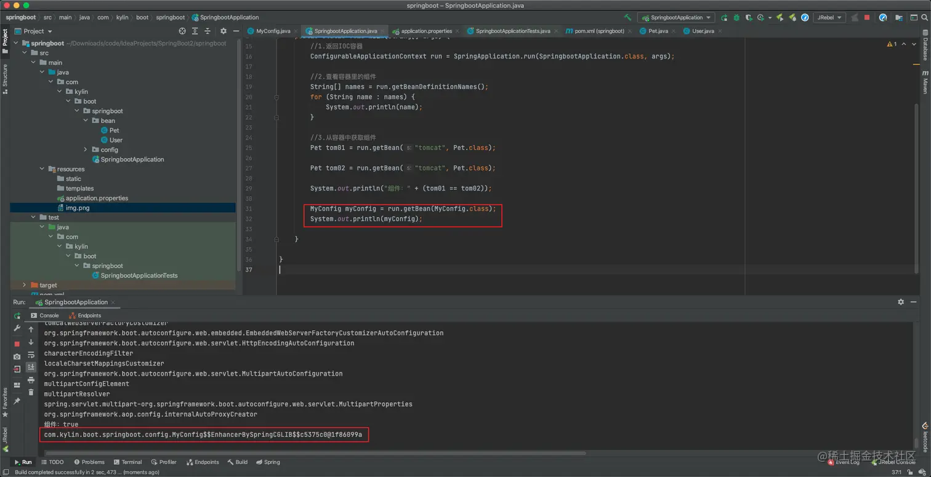This screenshot has width=931, height=477.
Task: Select opened file locate target icon
Action: pyautogui.click(x=182, y=31)
